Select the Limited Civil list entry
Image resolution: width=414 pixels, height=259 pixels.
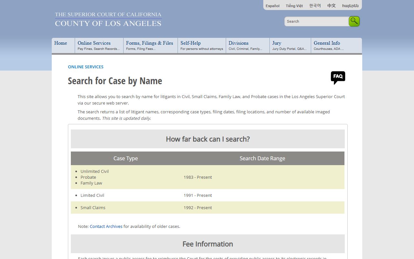(x=92, y=195)
